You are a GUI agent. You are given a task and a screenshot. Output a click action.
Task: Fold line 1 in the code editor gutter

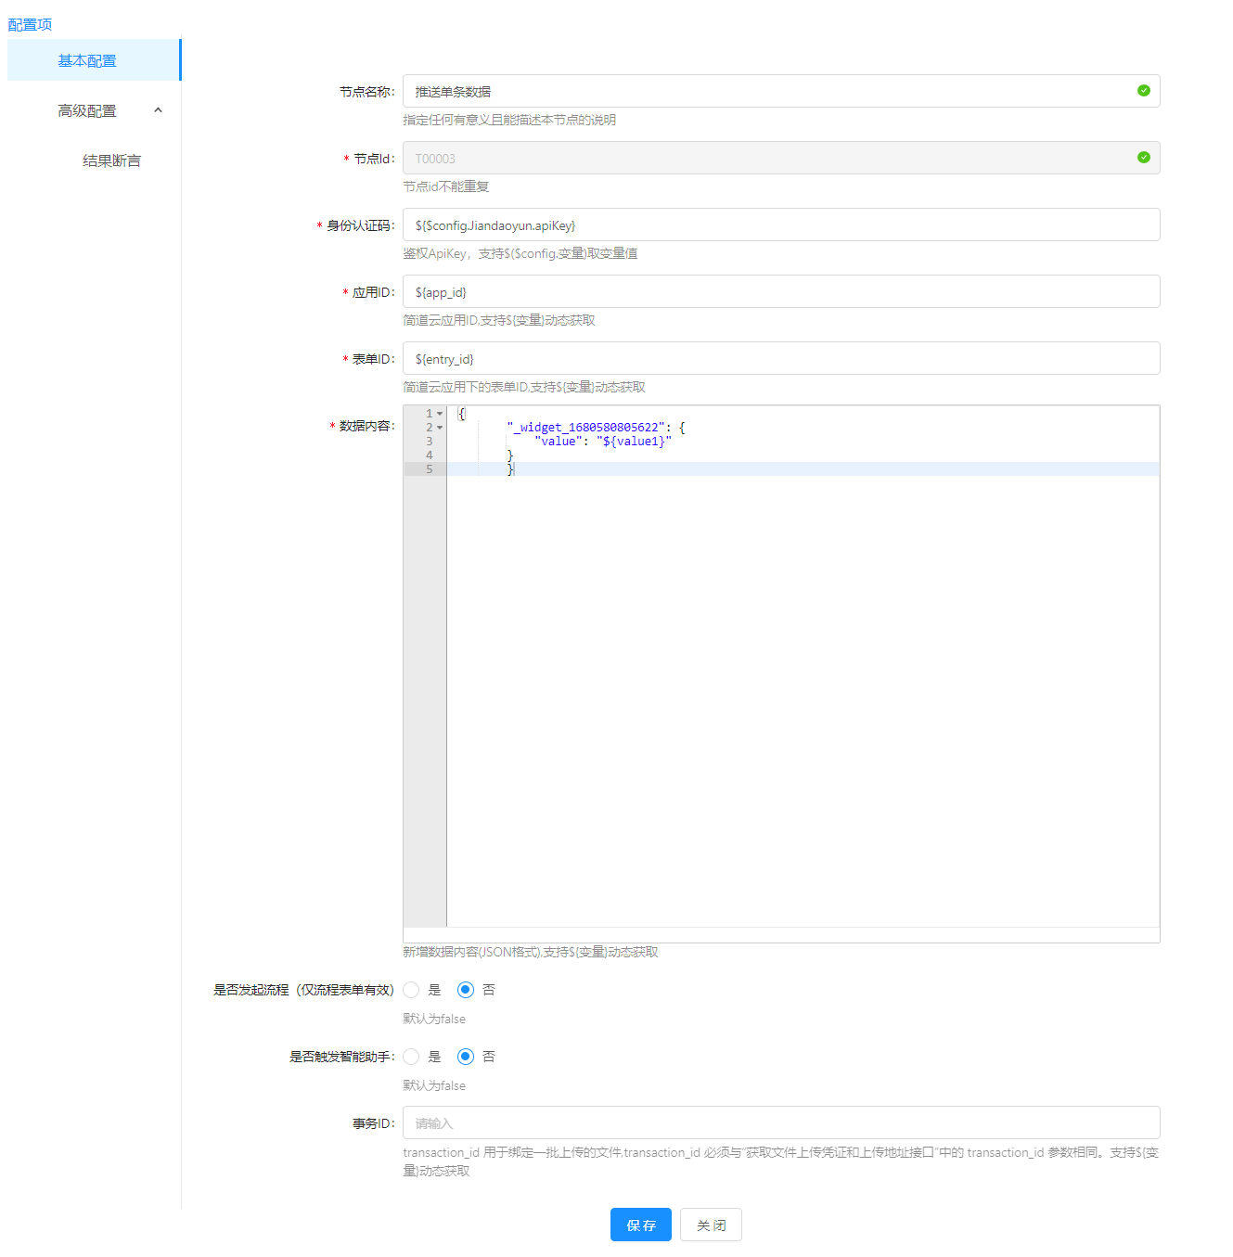pyautogui.click(x=440, y=414)
